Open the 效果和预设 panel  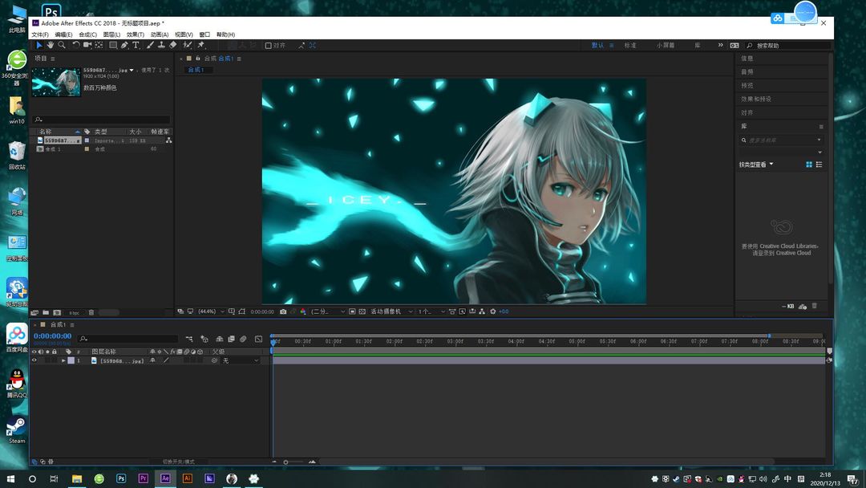click(756, 99)
